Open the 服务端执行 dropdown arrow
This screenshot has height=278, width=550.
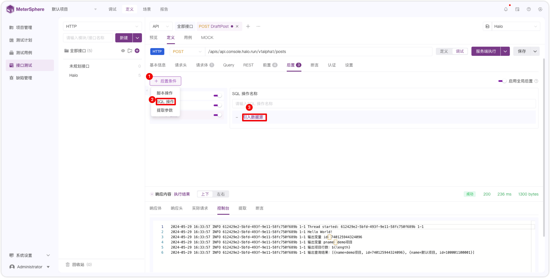tap(505, 51)
